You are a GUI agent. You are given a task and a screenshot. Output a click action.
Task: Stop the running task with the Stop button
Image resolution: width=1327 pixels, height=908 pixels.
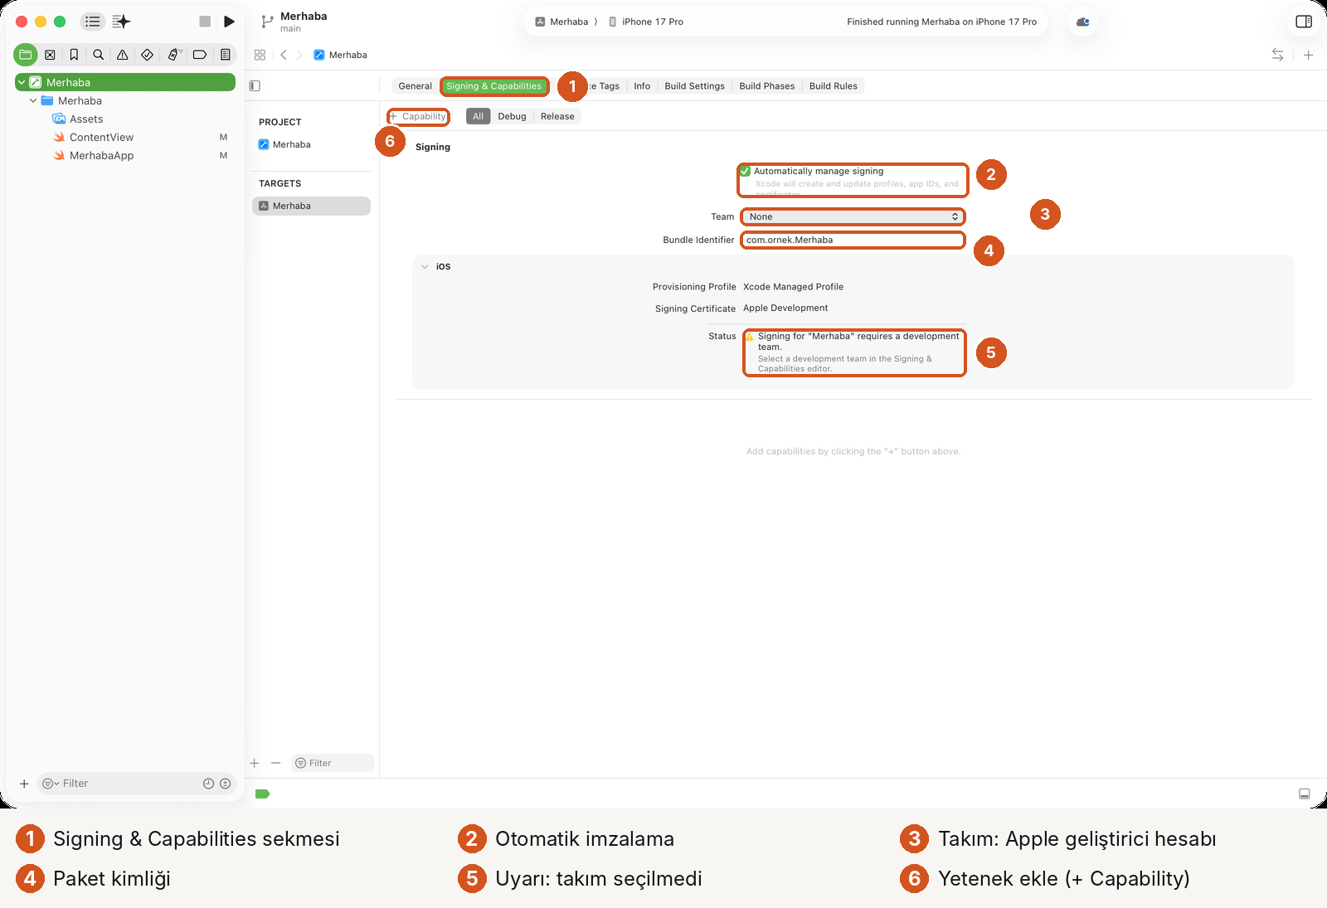tap(205, 22)
